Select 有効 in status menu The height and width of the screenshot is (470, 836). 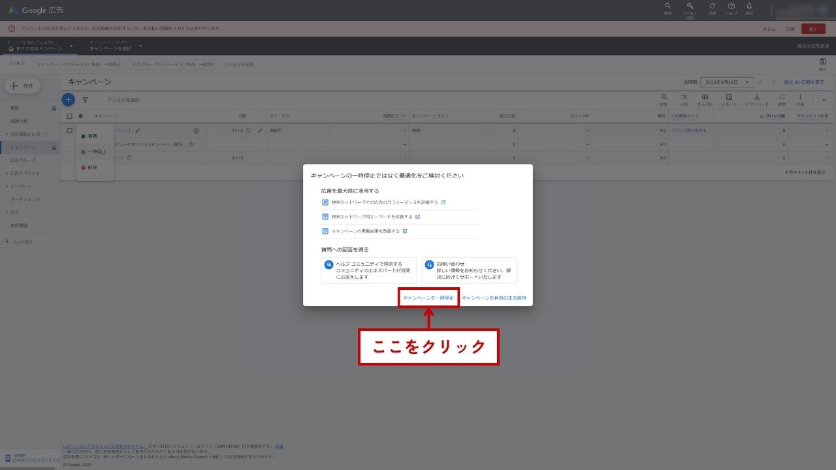[95, 136]
